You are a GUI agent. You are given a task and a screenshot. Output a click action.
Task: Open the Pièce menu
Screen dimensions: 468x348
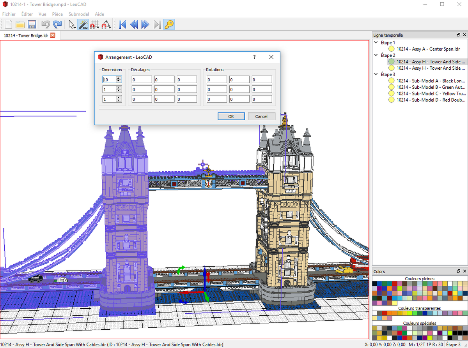pyautogui.click(x=57, y=14)
